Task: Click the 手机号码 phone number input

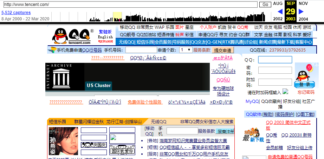Action: [141, 50]
